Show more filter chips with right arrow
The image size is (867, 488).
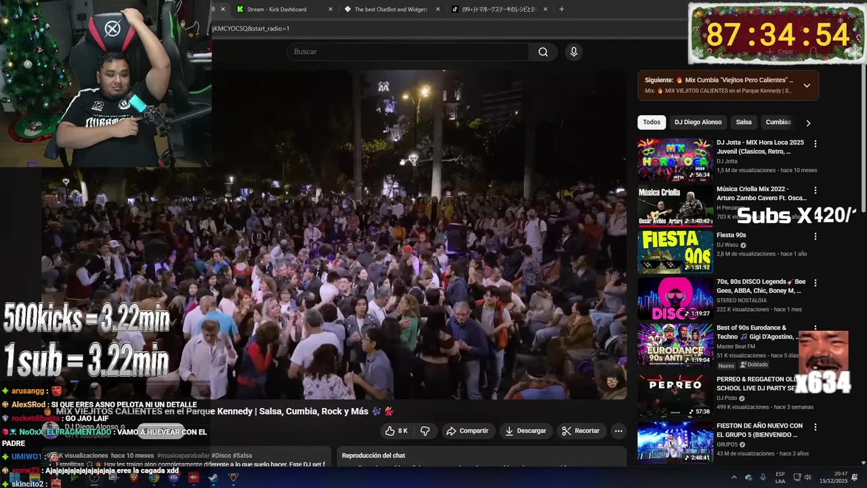pos(807,123)
